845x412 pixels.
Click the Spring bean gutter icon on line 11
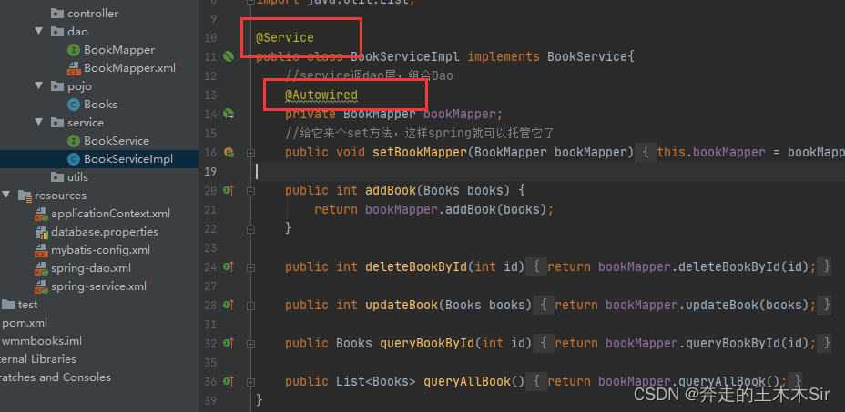229,56
